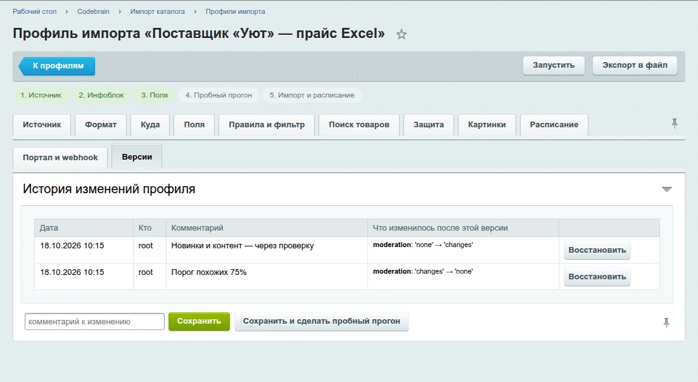This screenshot has height=382, width=698.
Task: Click the Комментарий column header
Action: (267, 228)
